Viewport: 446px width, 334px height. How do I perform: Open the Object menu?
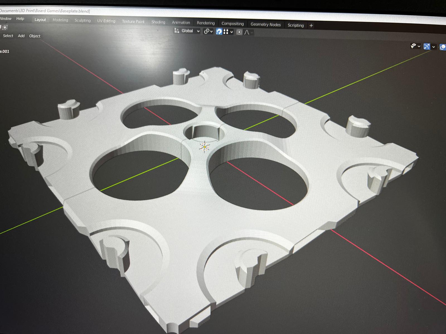point(35,36)
